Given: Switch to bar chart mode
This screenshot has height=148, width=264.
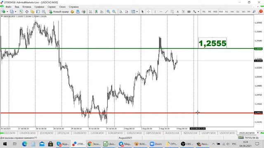Looking at the screenshot, I should 90,12.
